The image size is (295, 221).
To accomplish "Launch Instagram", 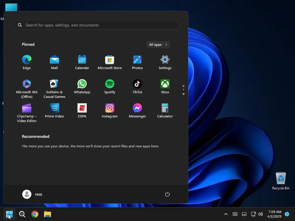I will [110, 111].
